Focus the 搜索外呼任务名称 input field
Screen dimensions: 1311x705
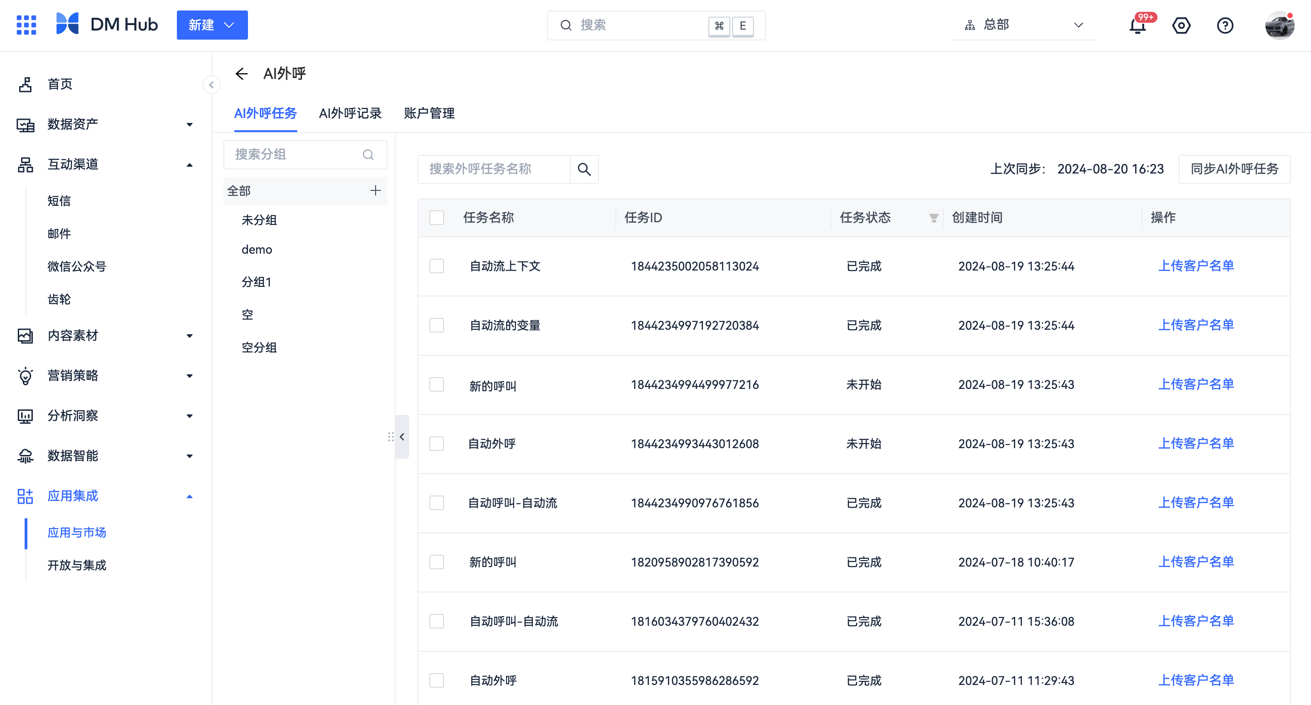pos(494,169)
